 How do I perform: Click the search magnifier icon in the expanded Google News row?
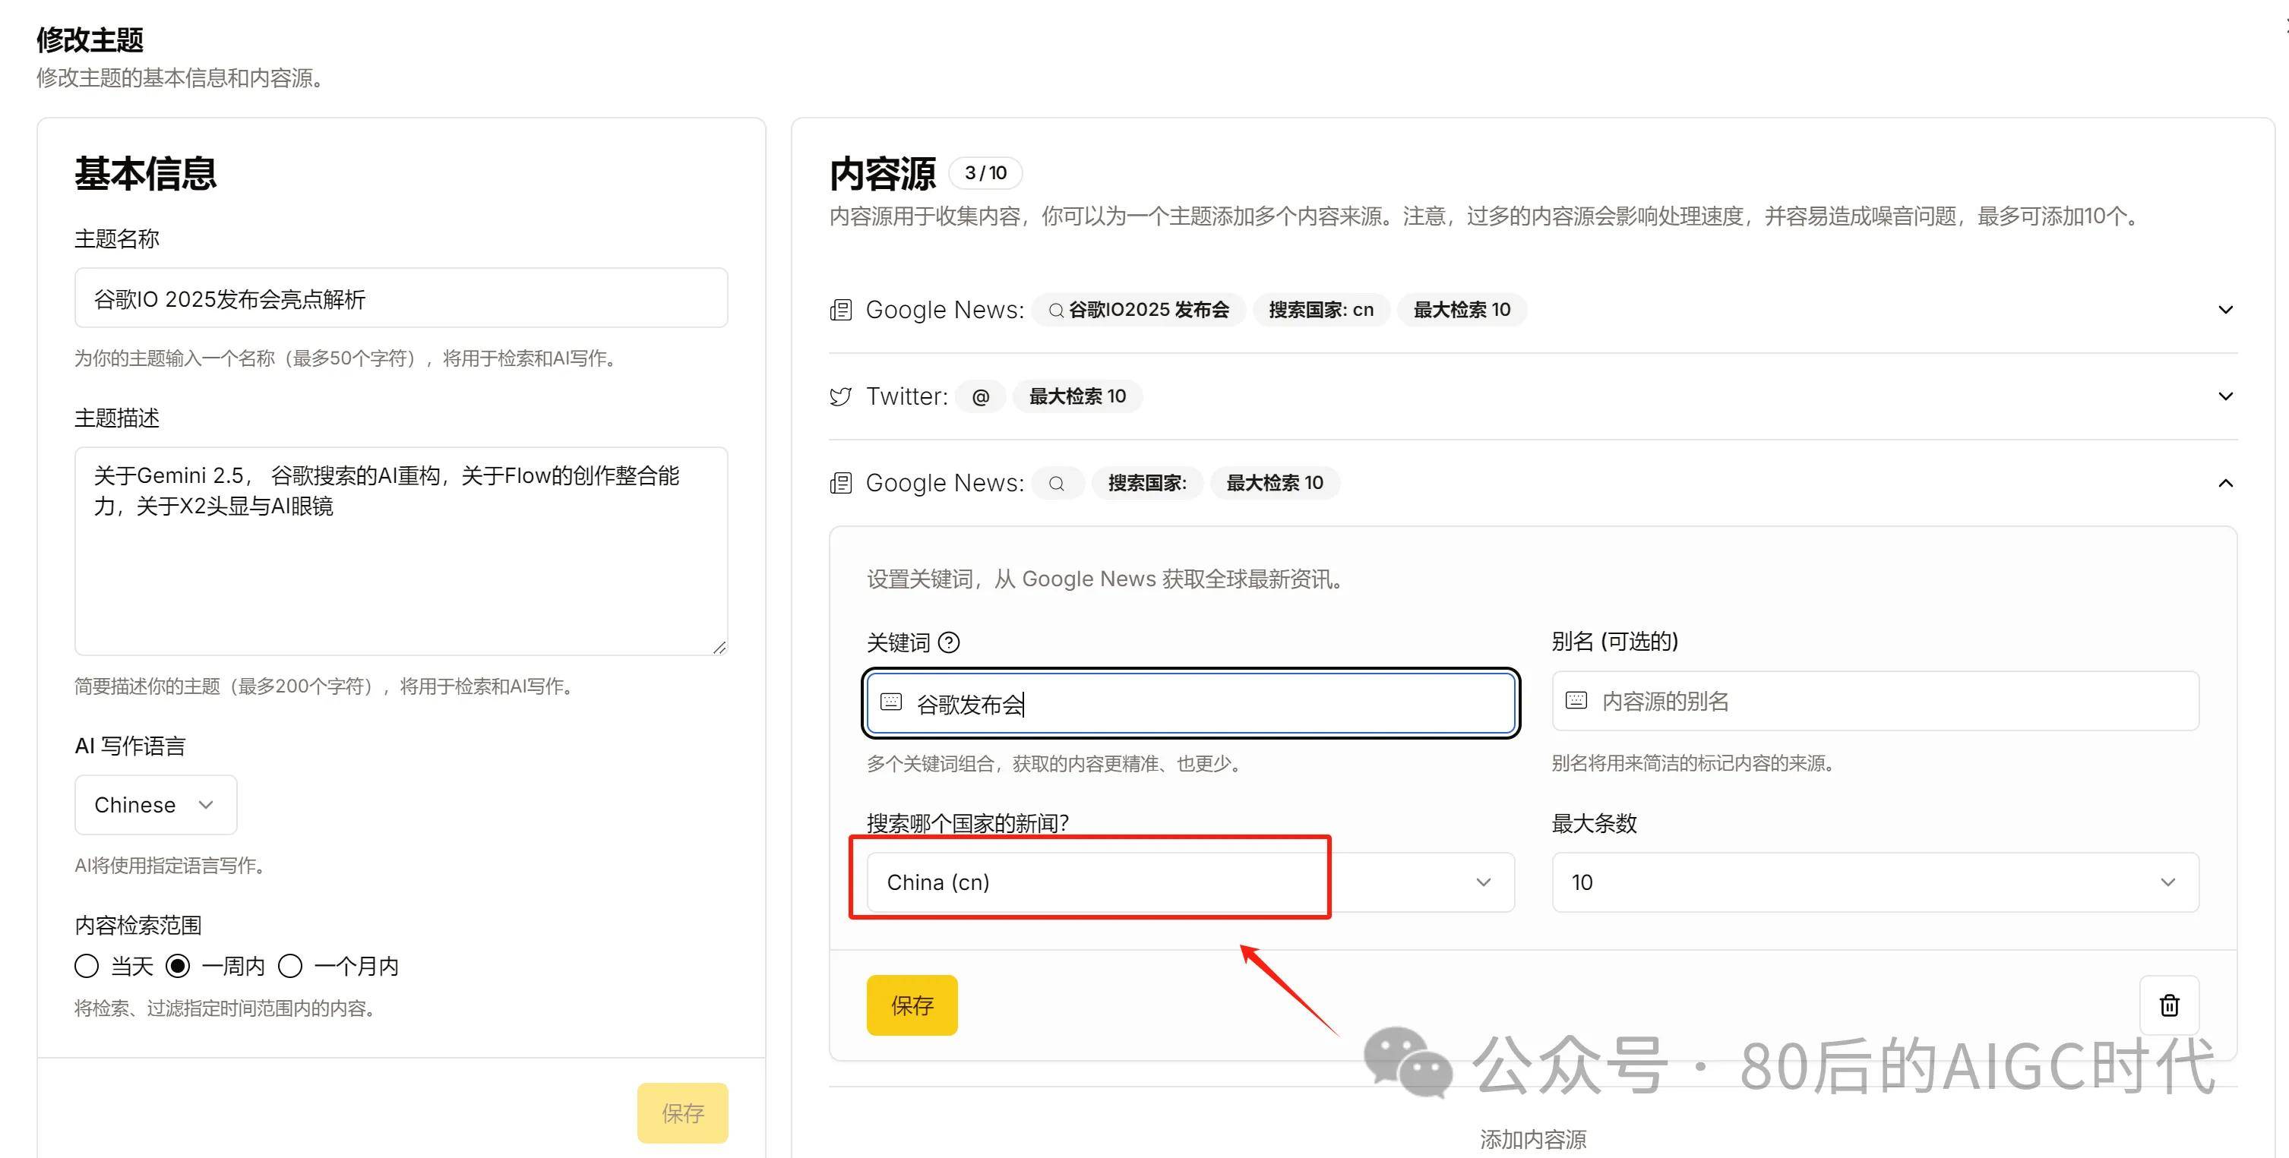[1057, 483]
